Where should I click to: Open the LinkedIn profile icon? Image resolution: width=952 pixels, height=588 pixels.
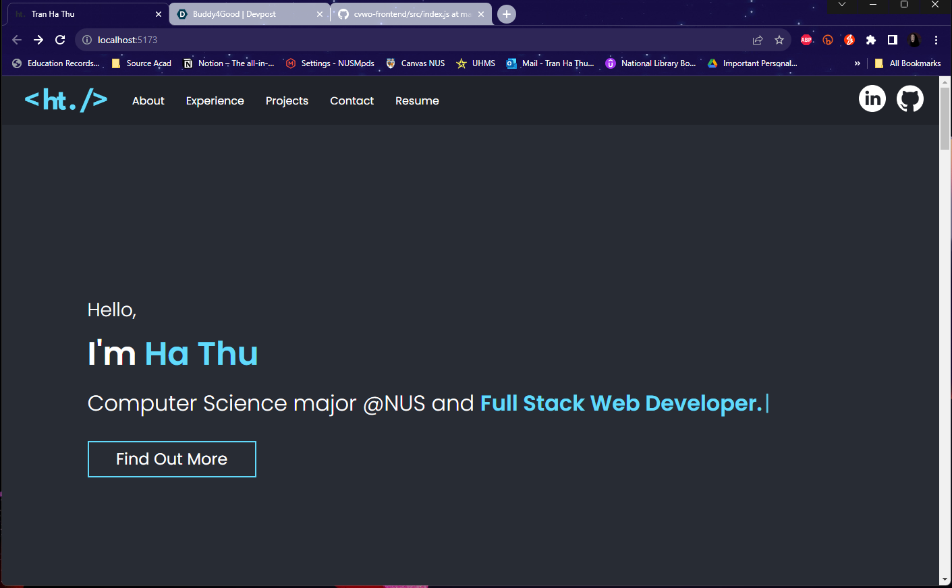point(872,99)
